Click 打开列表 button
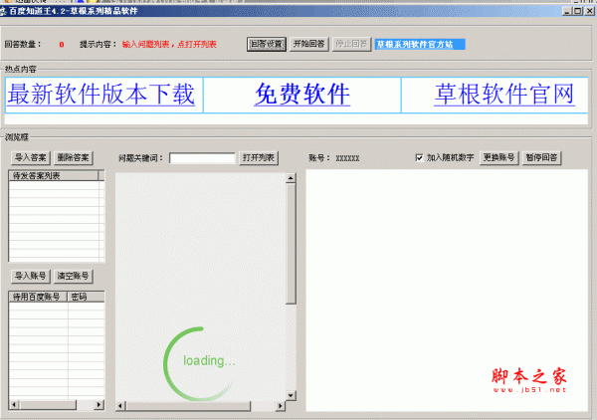This screenshot has height=420, width=597. (259, 157)
